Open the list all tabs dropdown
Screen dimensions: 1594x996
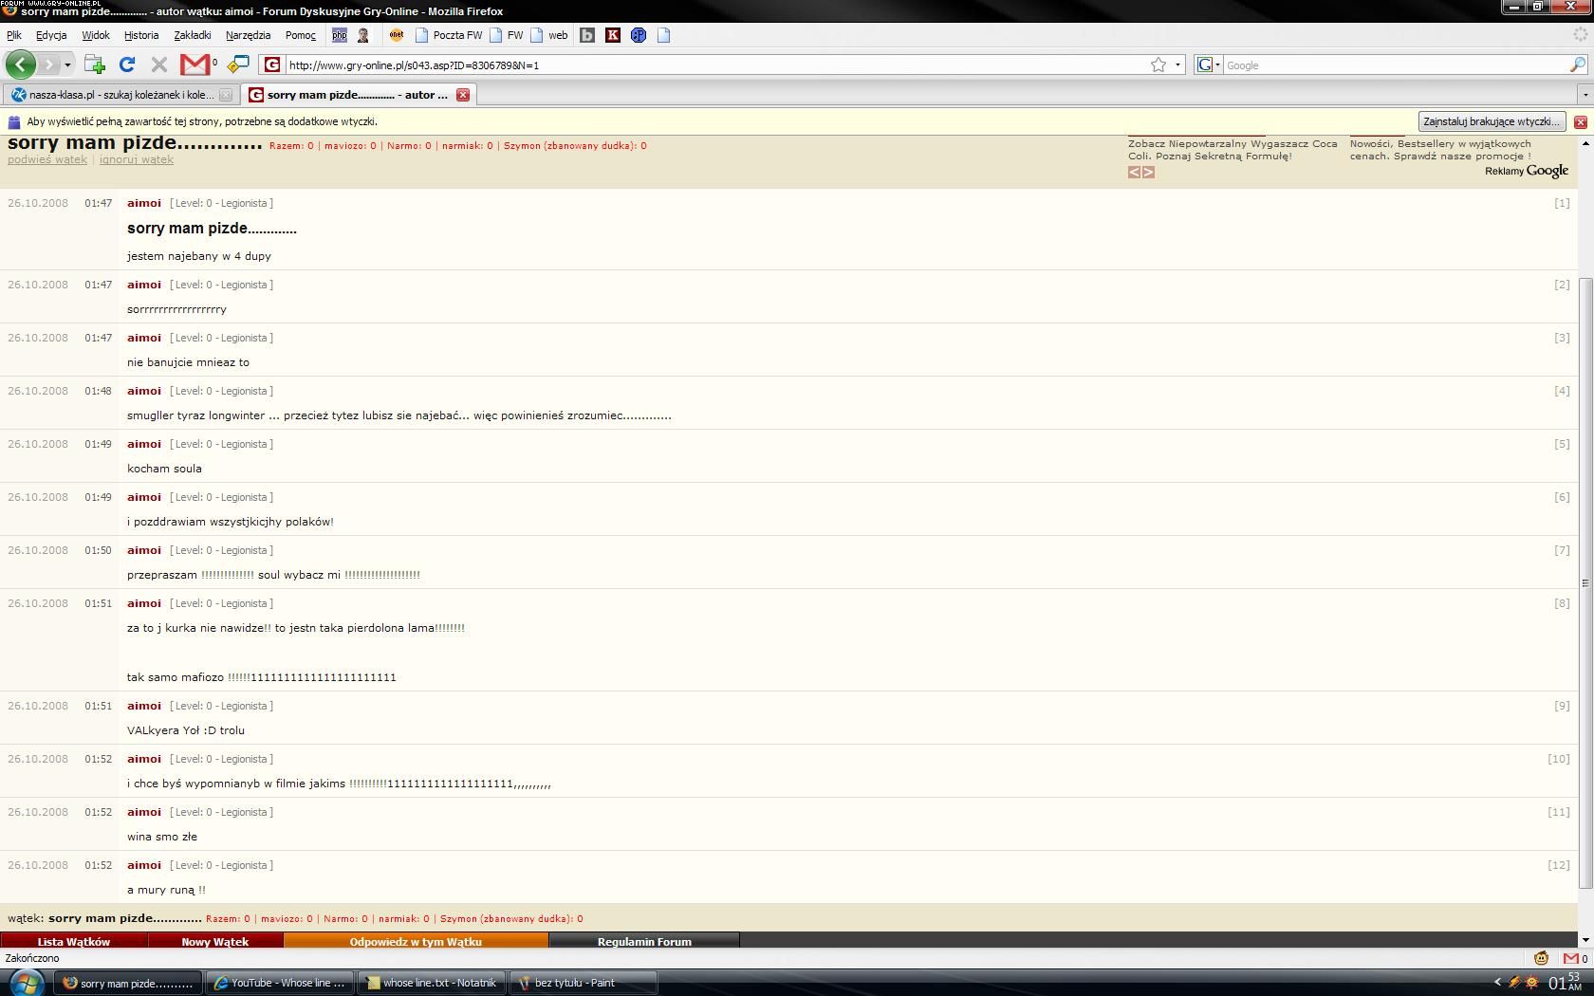[x=1585, y=95]
